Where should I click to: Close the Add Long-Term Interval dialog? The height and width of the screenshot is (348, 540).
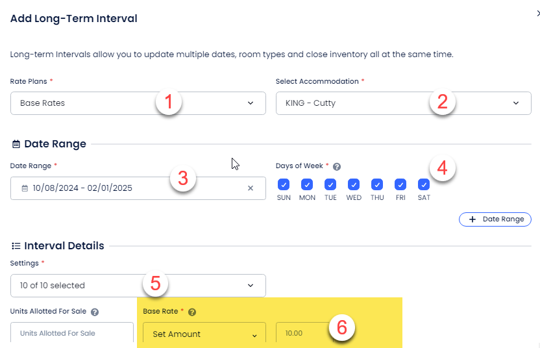point(537,13)
